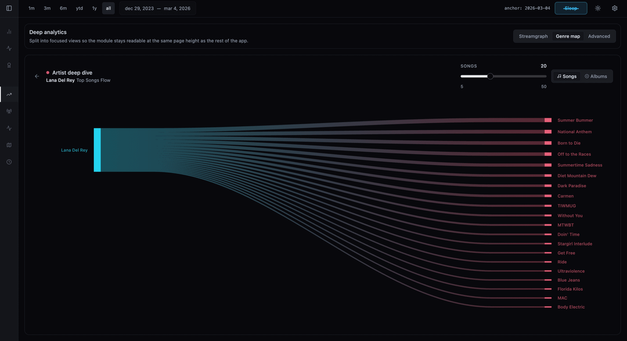Switch flow view to Albums
Viewport: 627px width, 341px height.
[x=596, y=76]
